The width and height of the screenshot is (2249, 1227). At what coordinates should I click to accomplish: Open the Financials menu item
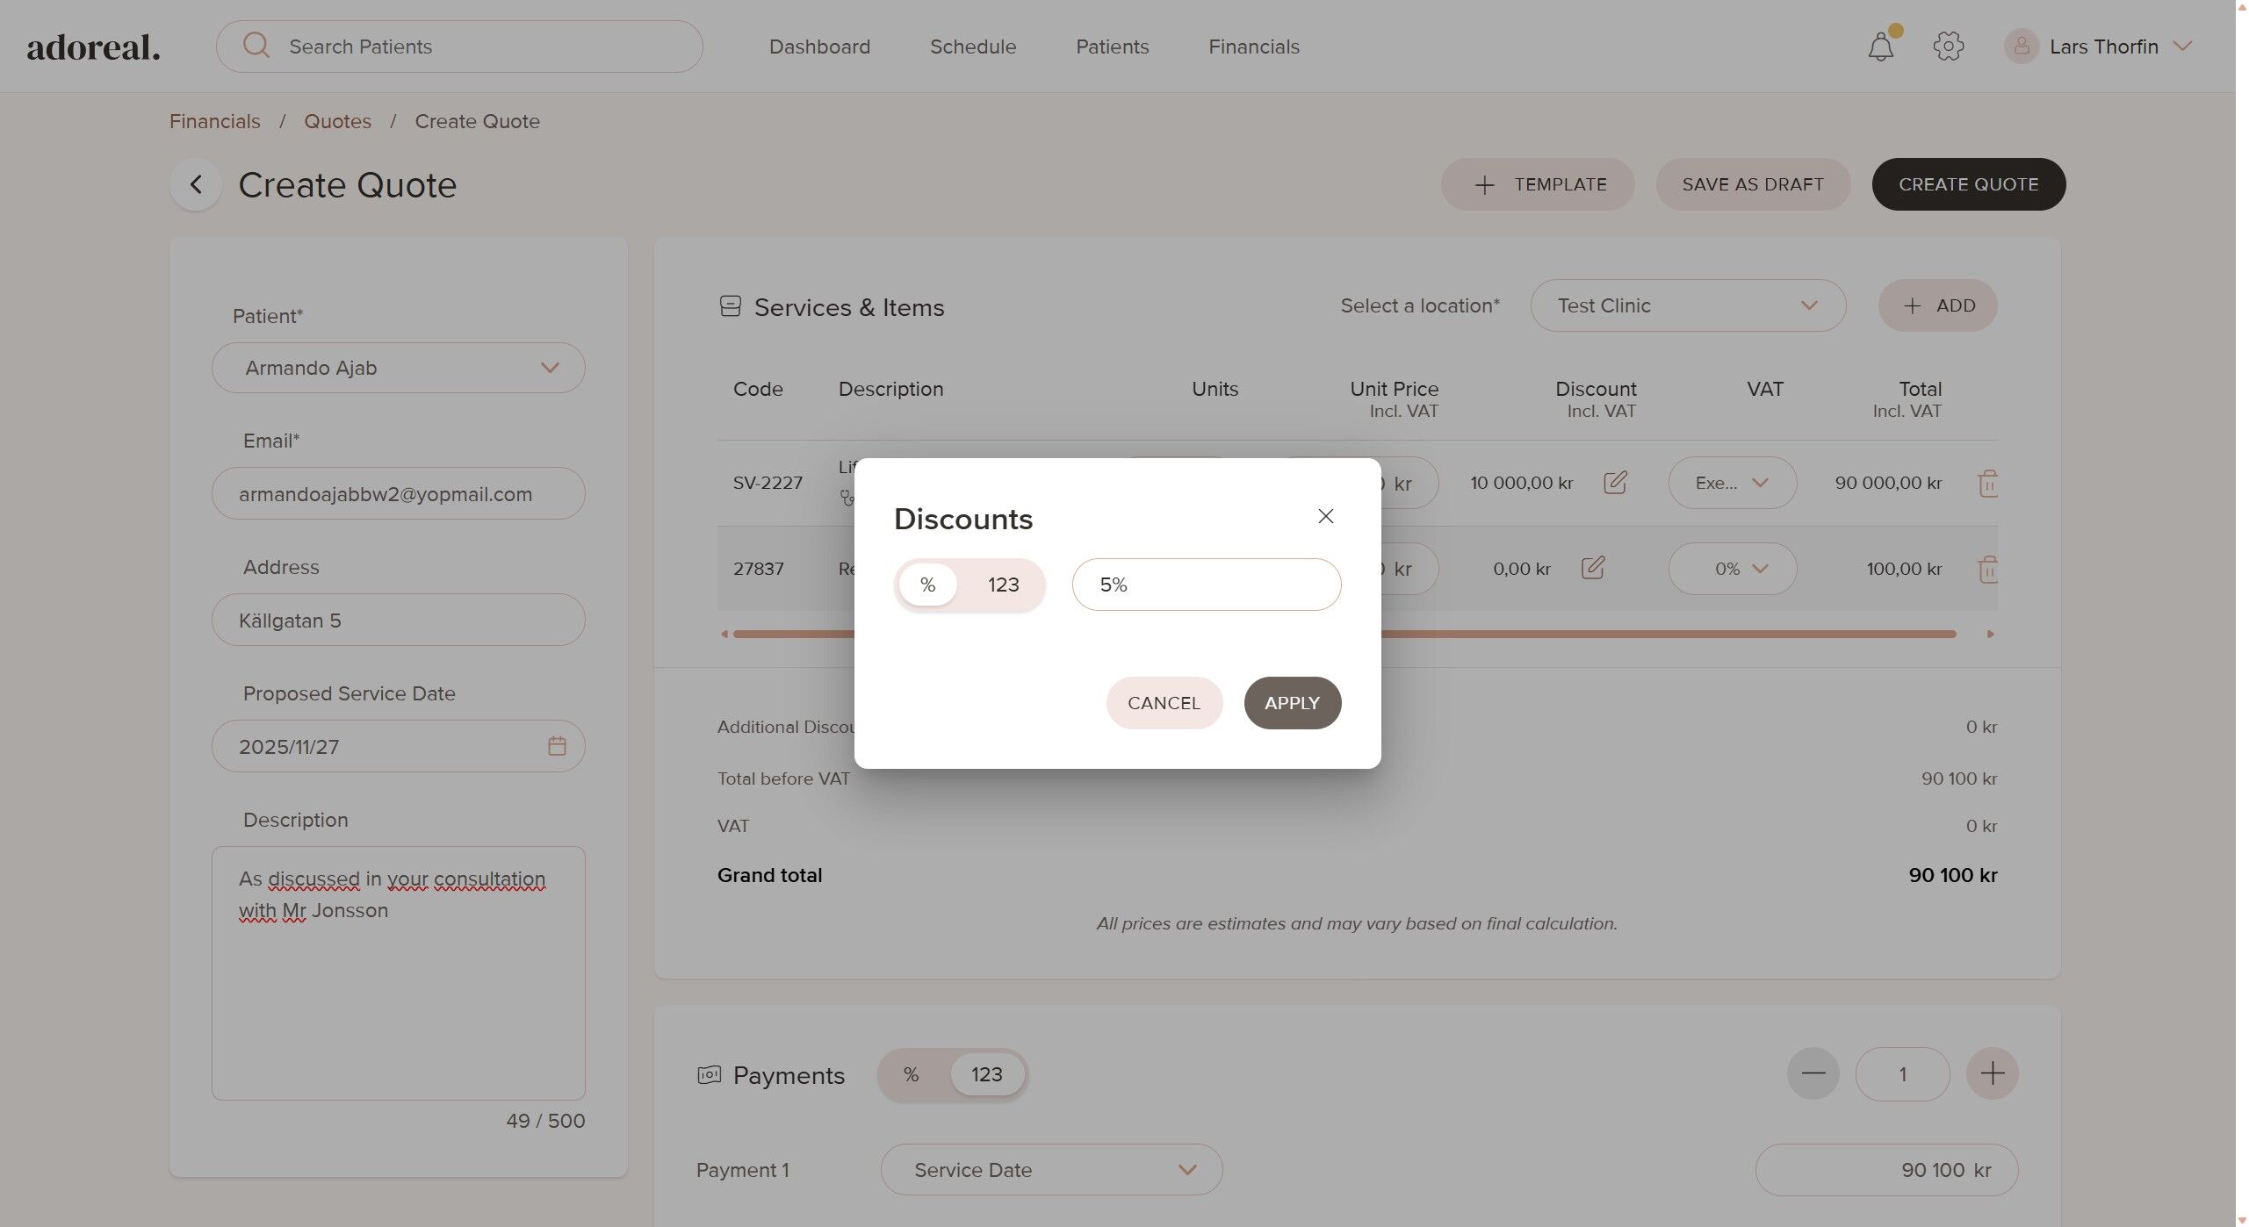click(x=1253, y=47)
